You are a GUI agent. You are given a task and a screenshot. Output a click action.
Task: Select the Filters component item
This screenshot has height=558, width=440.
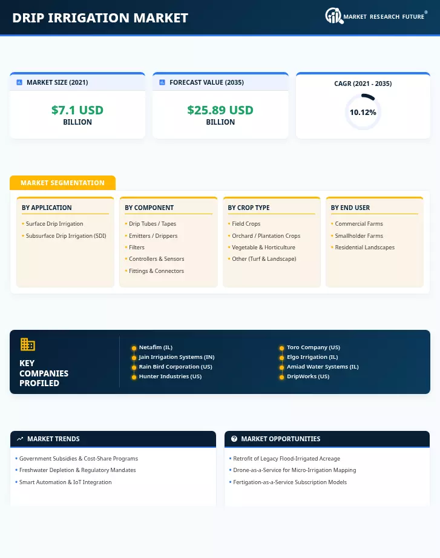click(x=137, y=248)
